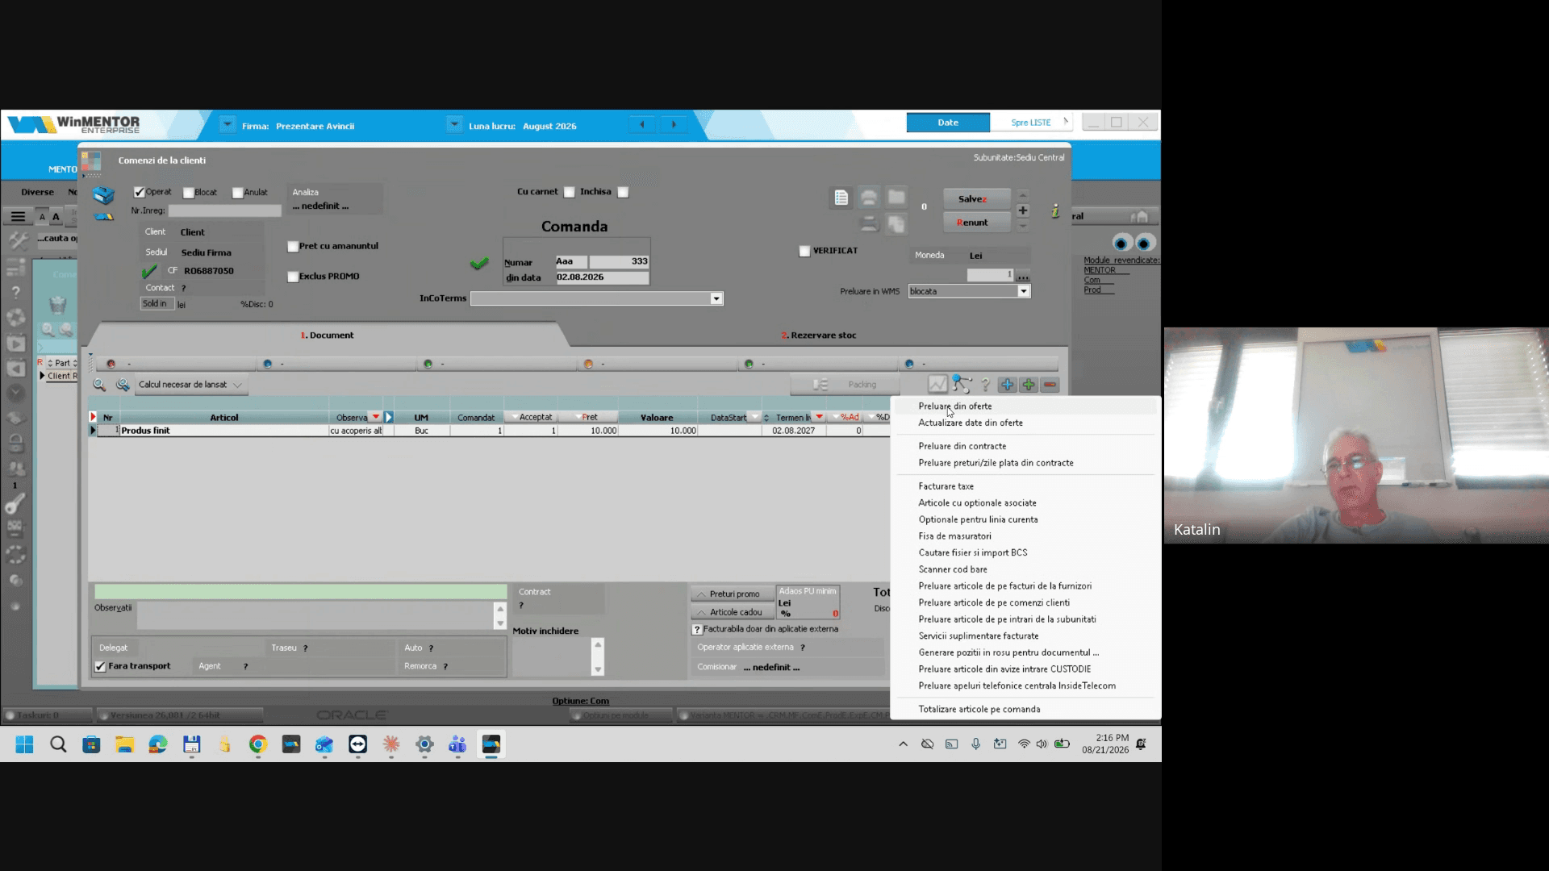
Task: Click the left eye icon in main window
Action: (1121, 243)
